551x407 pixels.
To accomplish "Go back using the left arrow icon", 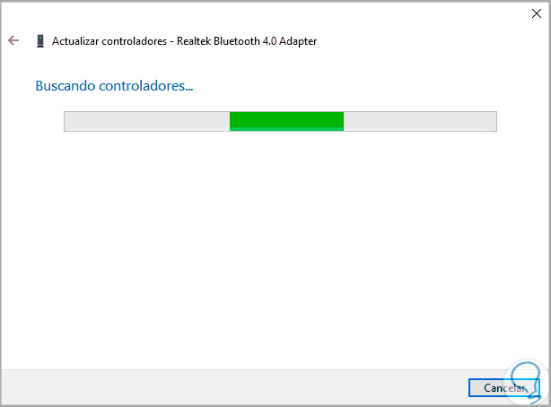I will [13, 40].
